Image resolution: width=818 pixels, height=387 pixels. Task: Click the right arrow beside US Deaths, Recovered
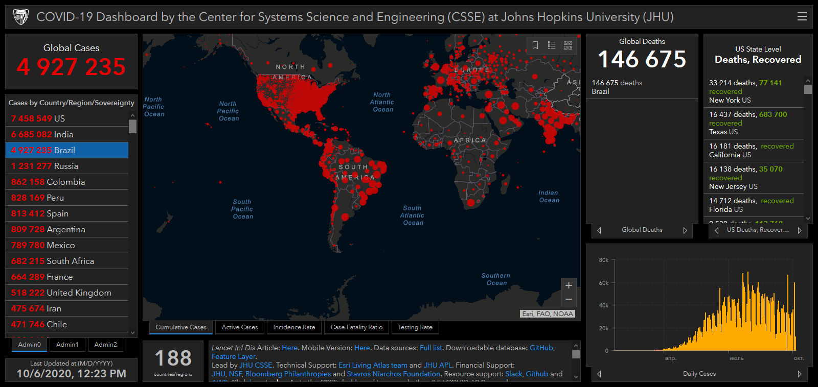pos(799,230)
